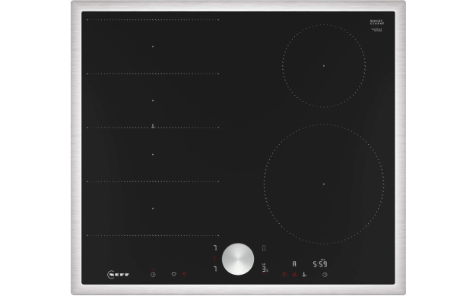Screen dimensions: 476x296
Task: Tap the 'A' indicator beside the timer
Action: tap(294, 264)
